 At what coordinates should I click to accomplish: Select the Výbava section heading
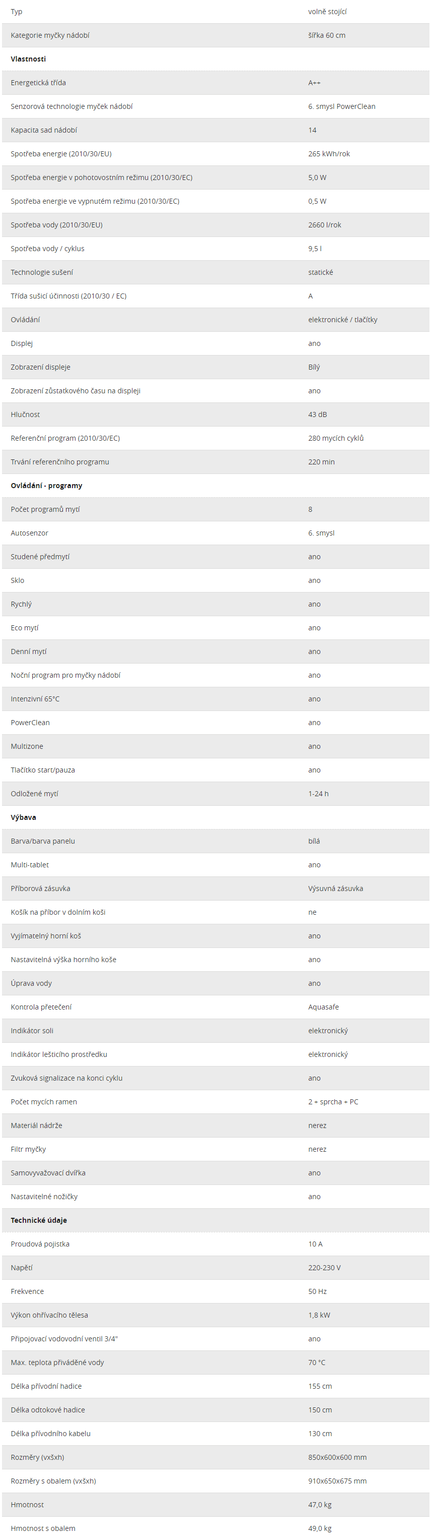(x=23, y=817)
